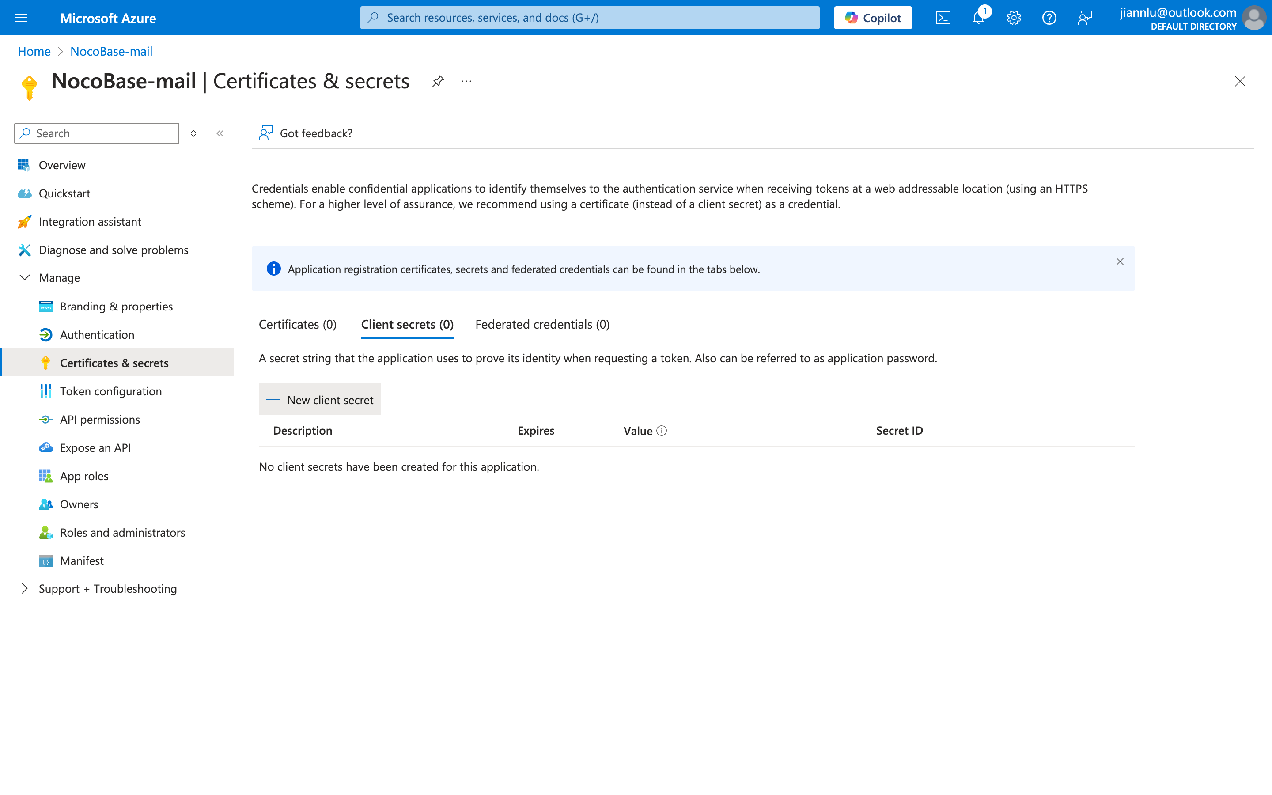Screen dimensions: 1272x795
Task: Click the top bar feedback icon
Action: (1084, 18)
